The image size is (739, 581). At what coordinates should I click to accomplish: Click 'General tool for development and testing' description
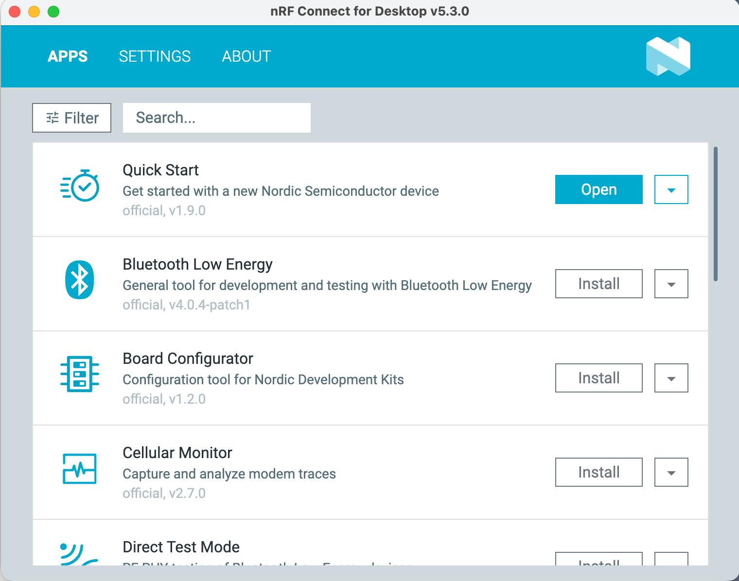(327, 285)
